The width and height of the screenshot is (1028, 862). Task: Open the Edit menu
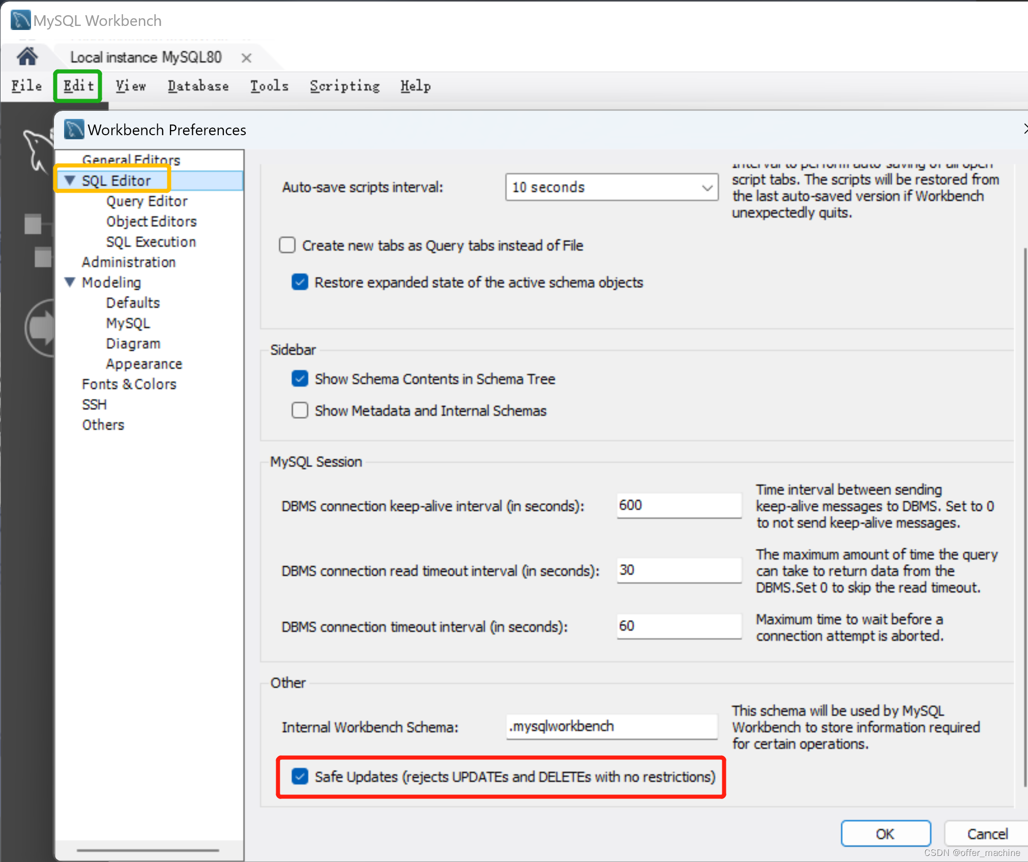[x=78, y=86]
